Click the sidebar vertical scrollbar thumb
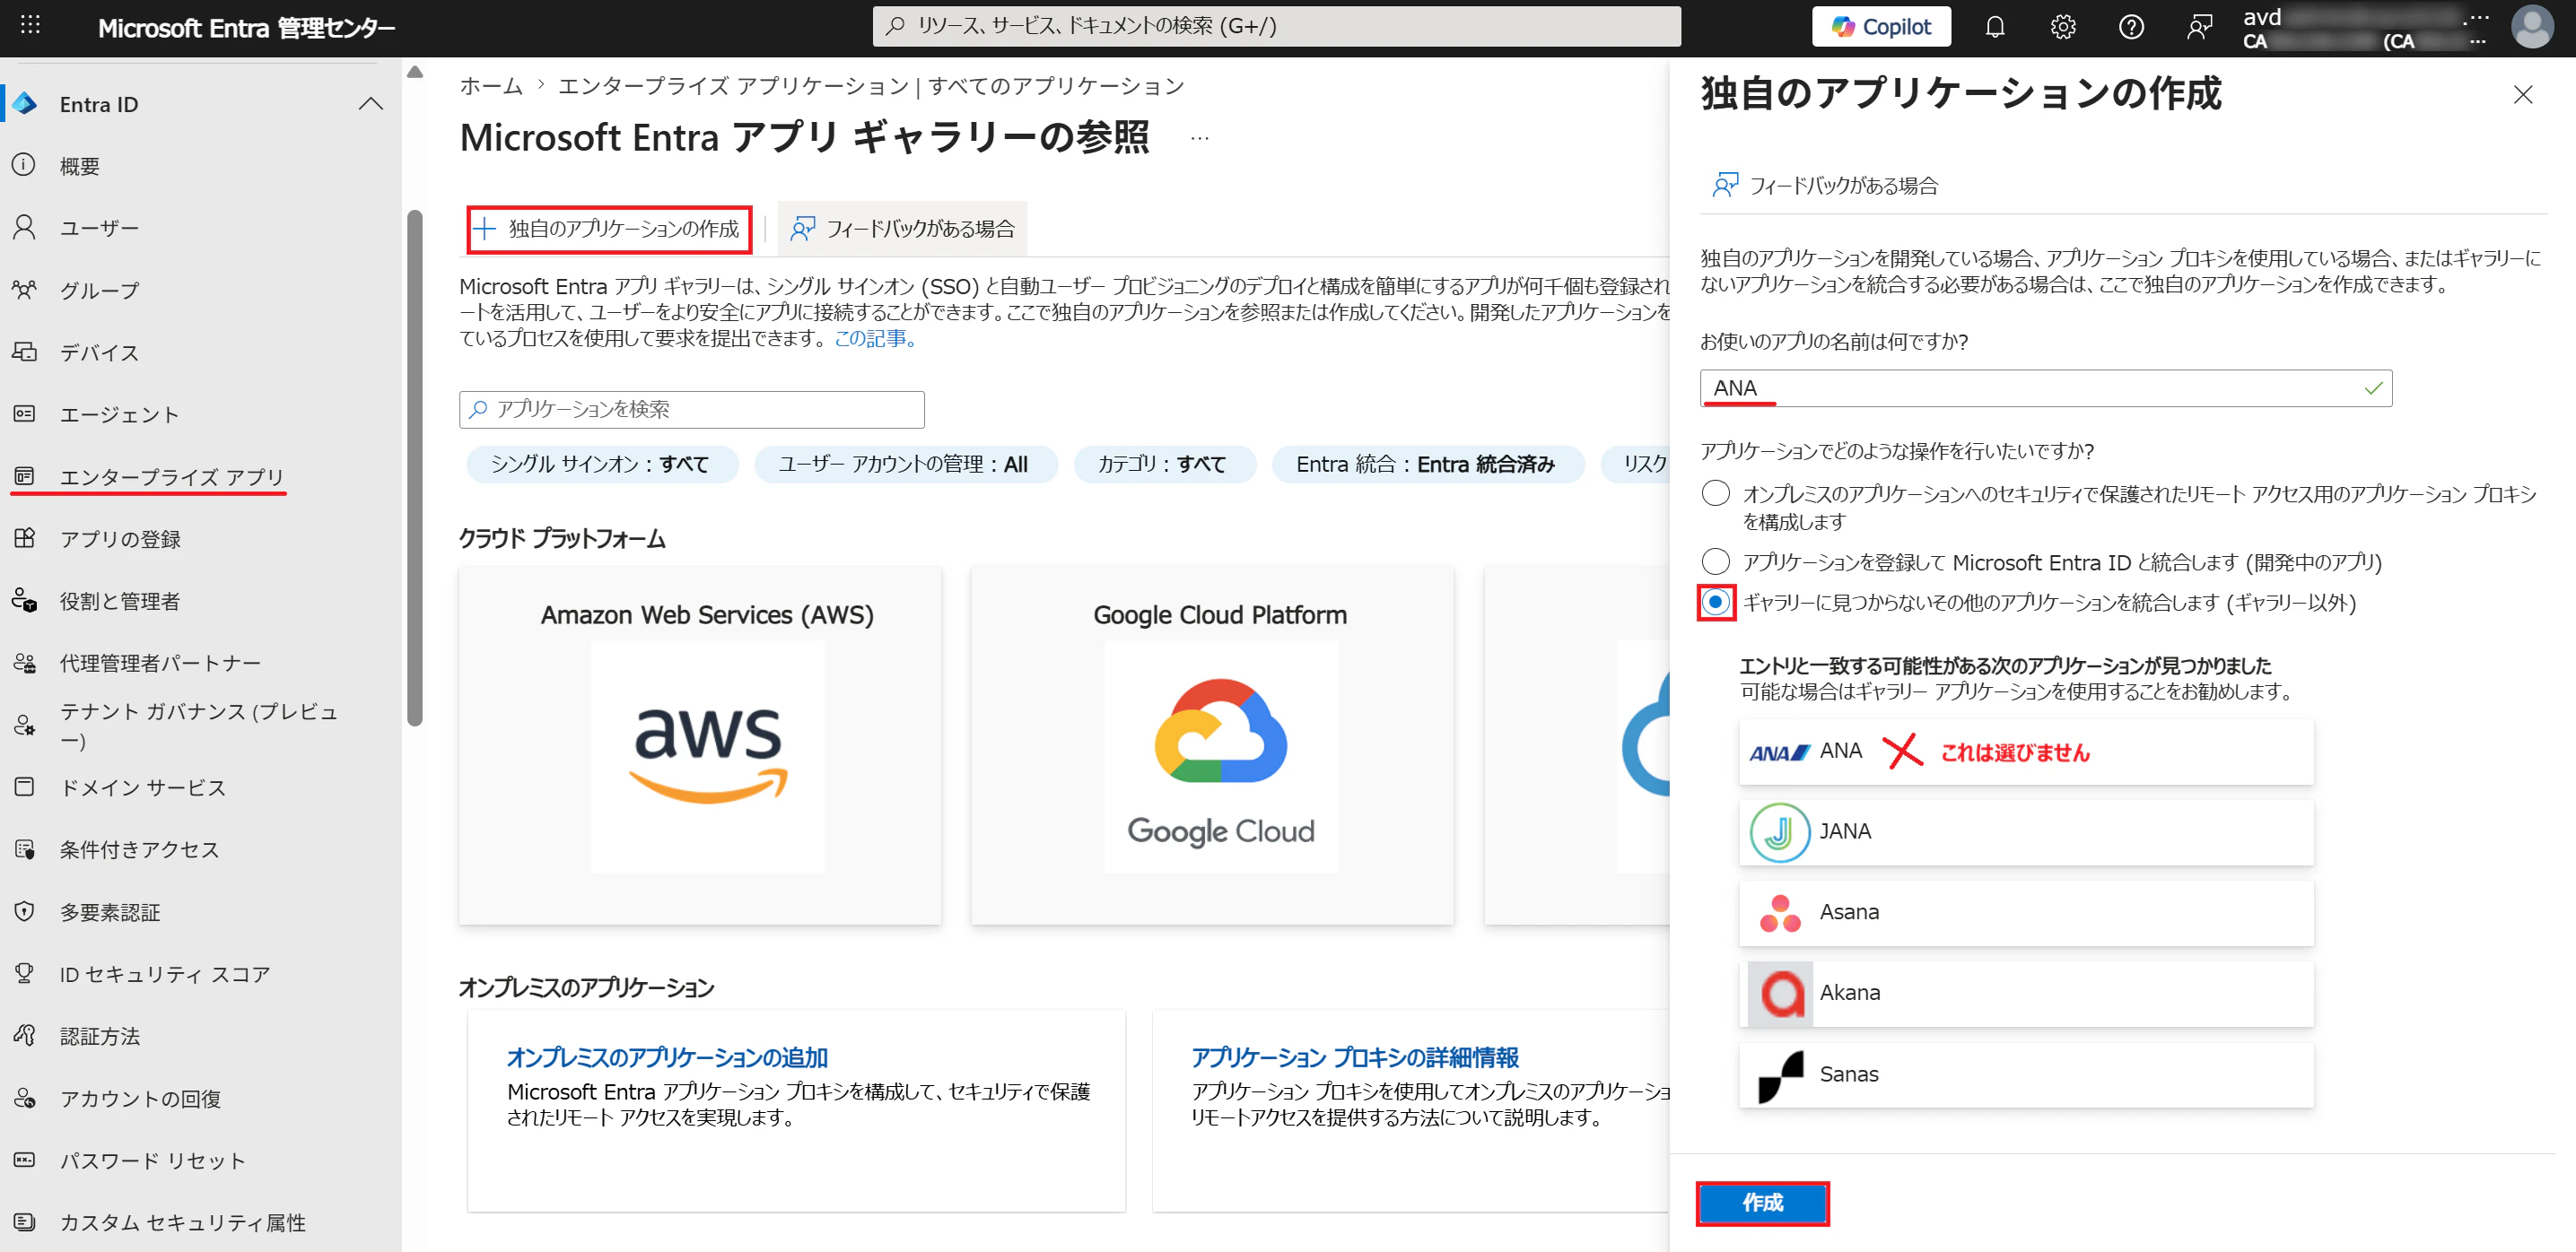 point(415,467)
